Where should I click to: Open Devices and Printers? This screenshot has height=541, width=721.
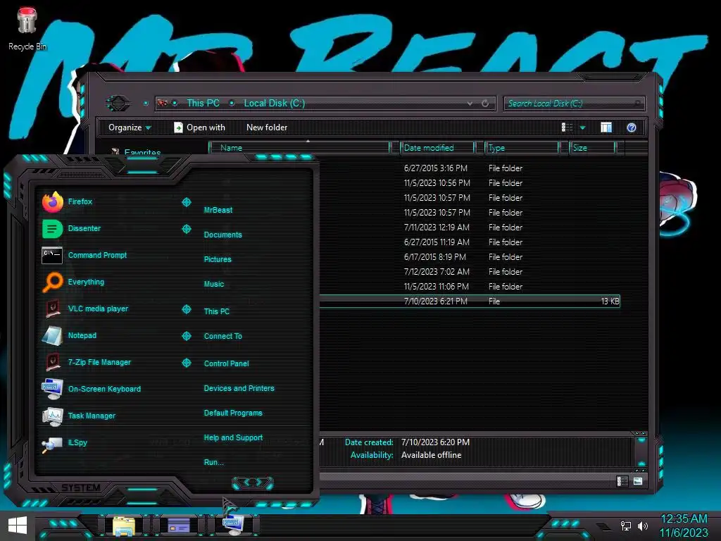click(x=239, y=388)
